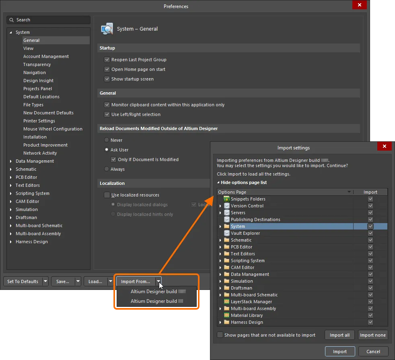Click the Data Management folder icon in Import list
Viewport: 395px width, 360px height.
[226, 274]
